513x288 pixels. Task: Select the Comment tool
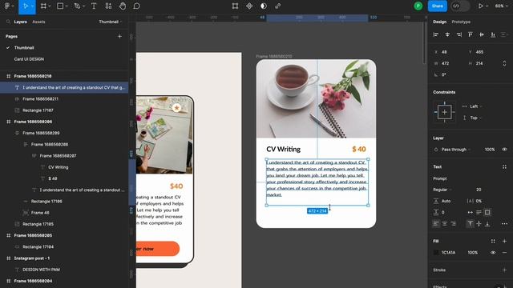[x=137, y=6]
